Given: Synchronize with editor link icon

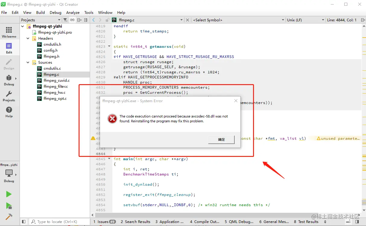Looking at the screenshot, I should [72, 20].
